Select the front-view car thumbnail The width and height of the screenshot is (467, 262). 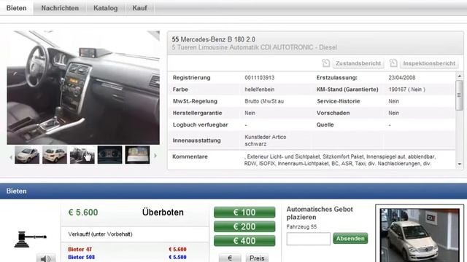pyautogui.click(x=27, y=154)
